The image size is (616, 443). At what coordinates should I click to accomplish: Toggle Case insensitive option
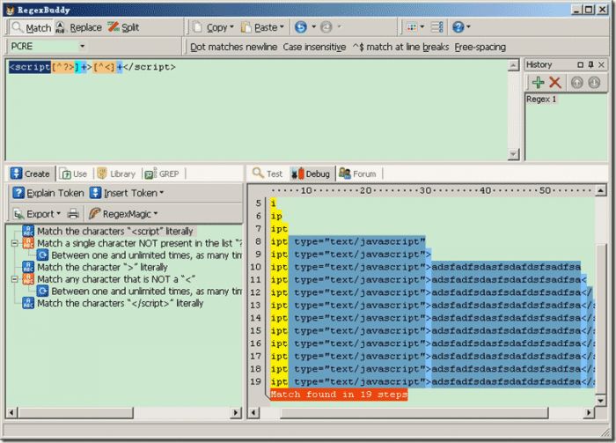pos(313,47)
